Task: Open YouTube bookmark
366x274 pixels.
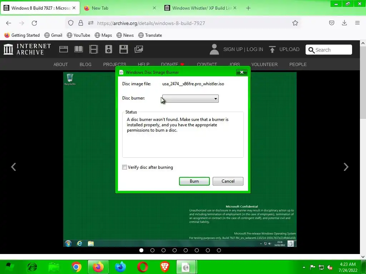Action: click(x=78, y=35)
